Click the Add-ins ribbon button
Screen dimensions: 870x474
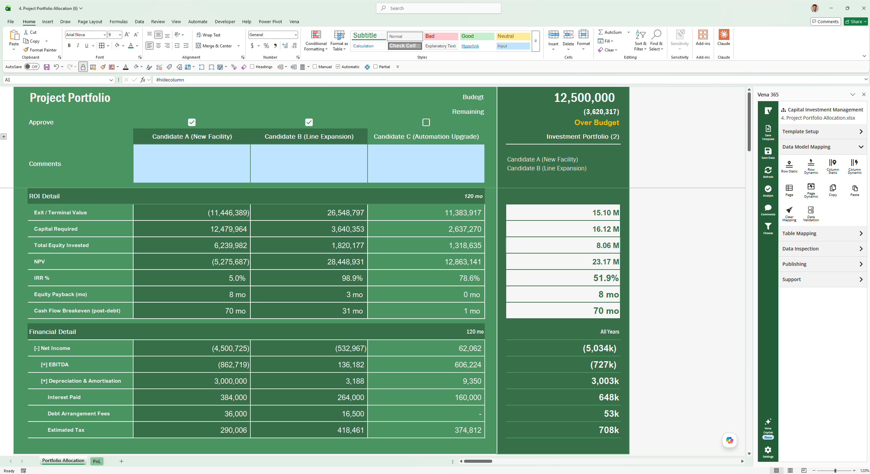pos(703,37)
